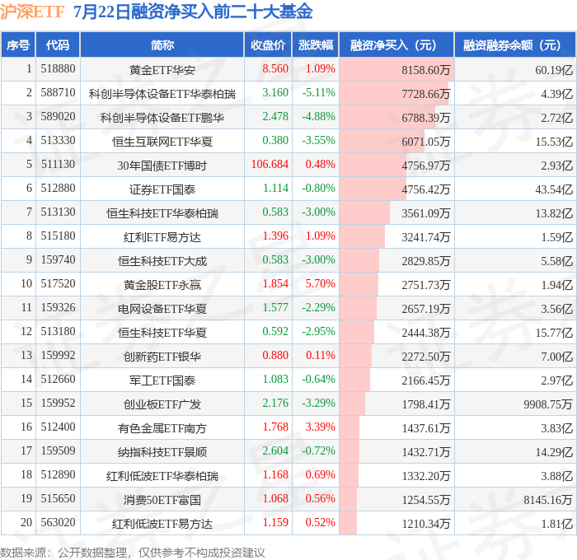Viewport: 577px width, 560px height.
Task: Click the 序号 column header
Action: click(x=18, y=44)
